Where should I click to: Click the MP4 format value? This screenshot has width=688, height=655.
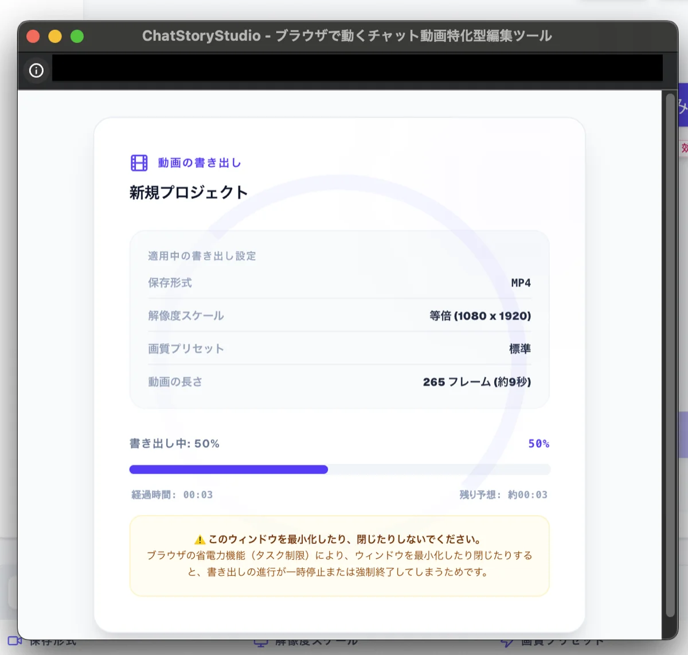521,283
